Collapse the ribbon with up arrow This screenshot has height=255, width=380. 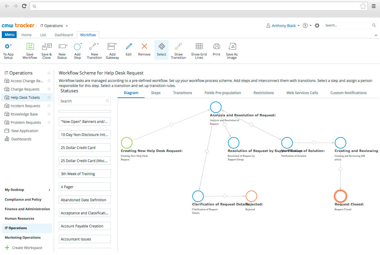coord(376,35)
